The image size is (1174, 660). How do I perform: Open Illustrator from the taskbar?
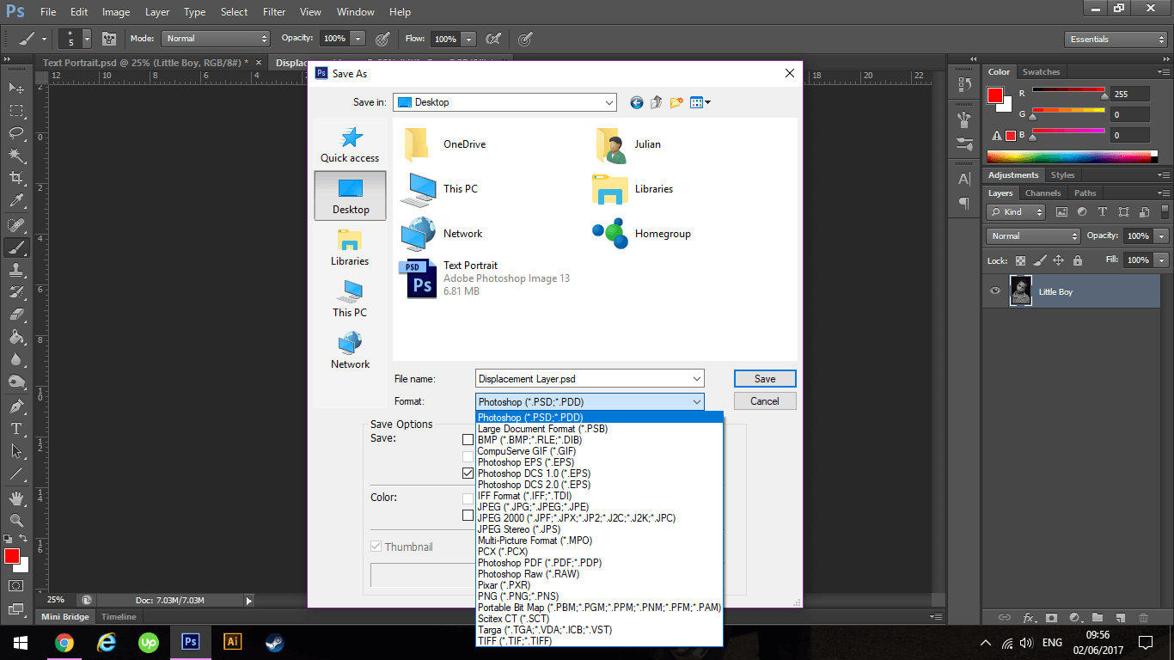(x=232, y=642)
